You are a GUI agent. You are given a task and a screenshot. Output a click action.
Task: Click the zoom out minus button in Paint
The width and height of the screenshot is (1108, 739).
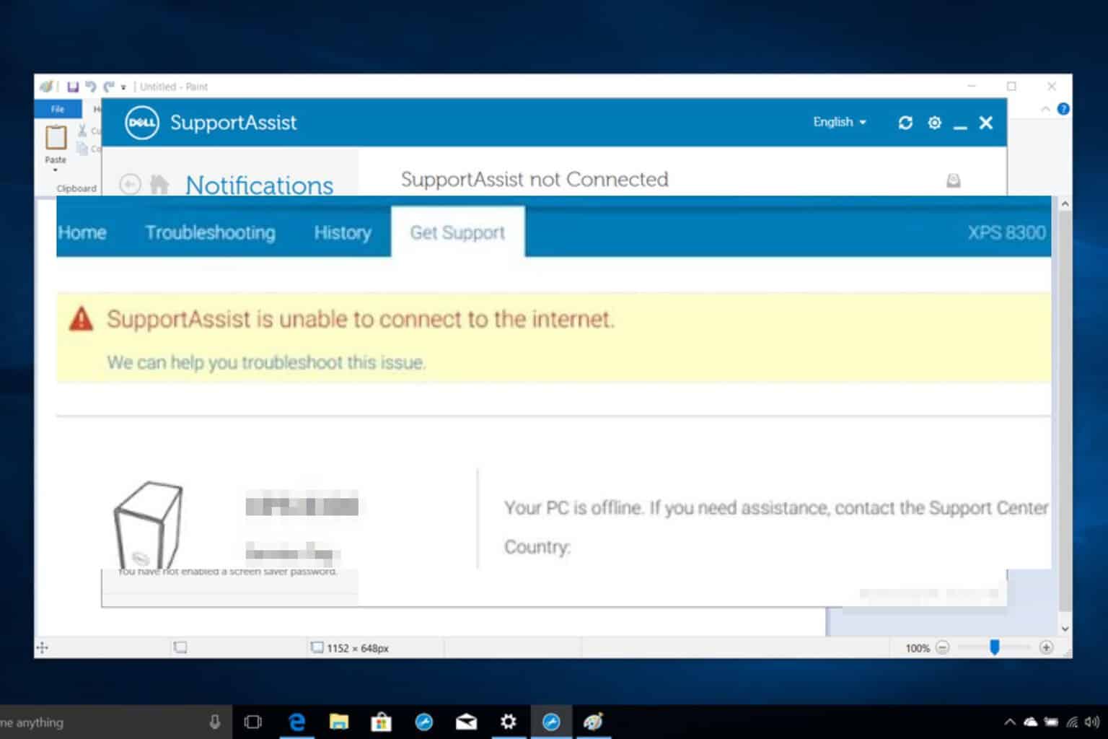click(942, 647)
